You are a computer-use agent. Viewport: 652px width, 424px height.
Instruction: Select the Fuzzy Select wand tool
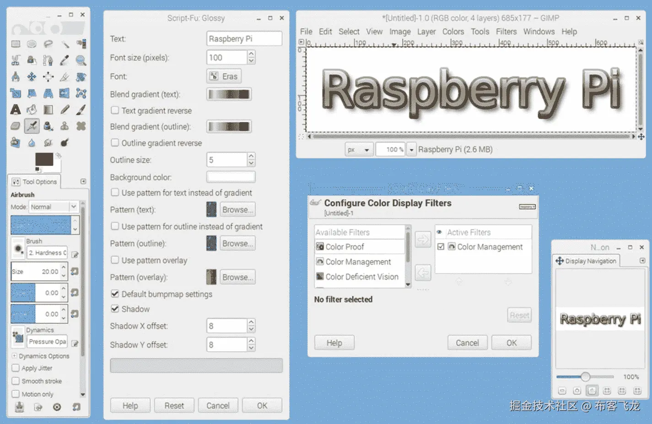pos(65,44)
